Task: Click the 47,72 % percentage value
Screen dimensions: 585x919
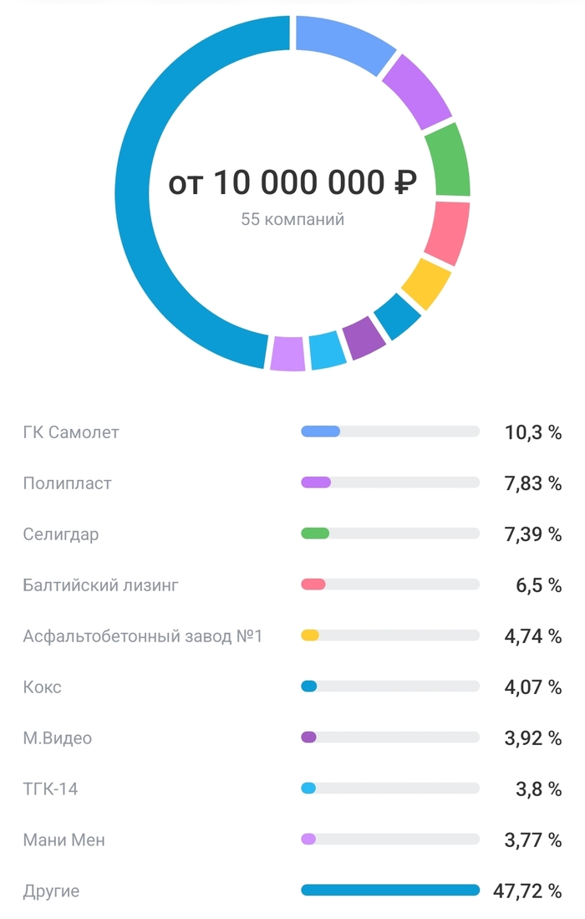Action: point(526,891)
